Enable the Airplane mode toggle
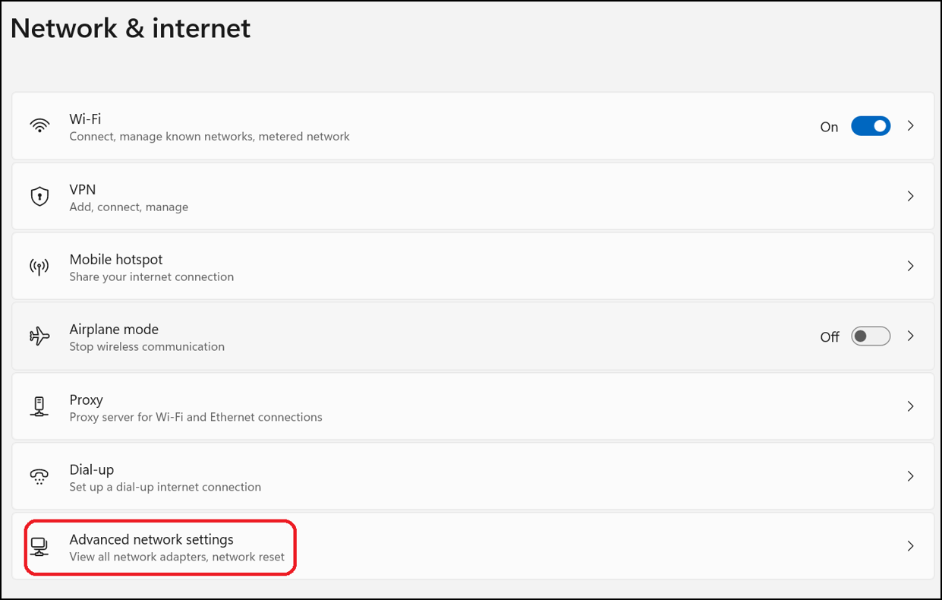This screenshot has height=600, width=942. click(x=871, y=336)
